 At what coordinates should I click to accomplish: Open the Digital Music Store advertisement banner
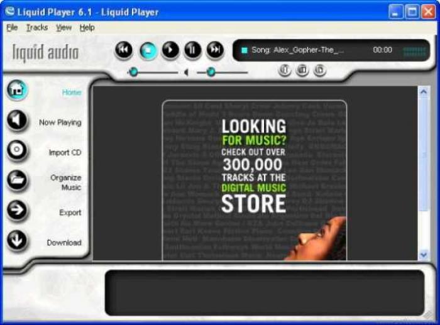tap(255, 180)
